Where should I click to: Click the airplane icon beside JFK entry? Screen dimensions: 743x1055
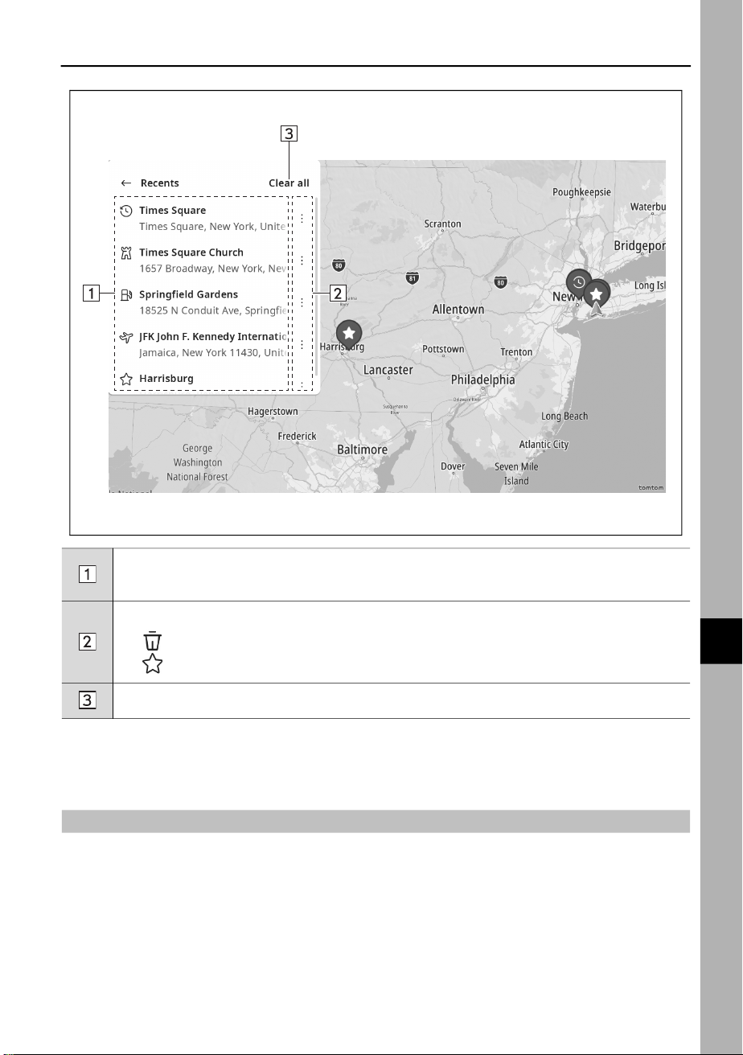coord(126,336)
